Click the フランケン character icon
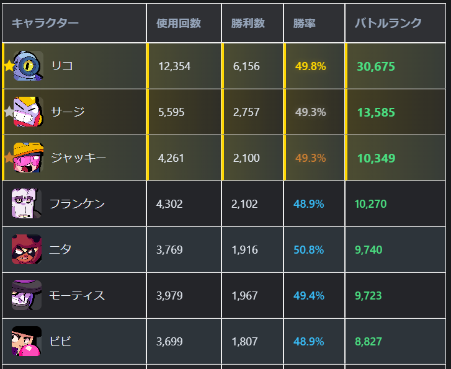Screen dimensions: 451x369 click(x=26, y=203)
